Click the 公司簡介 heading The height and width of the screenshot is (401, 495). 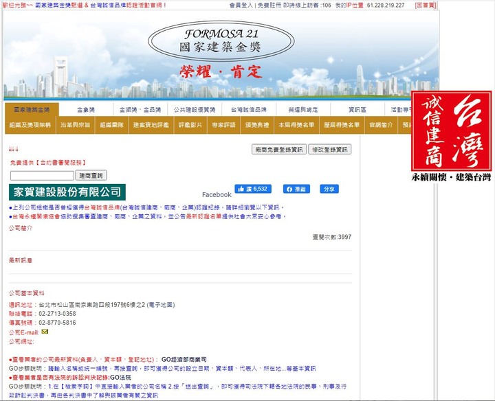click(x=21, y=228)
